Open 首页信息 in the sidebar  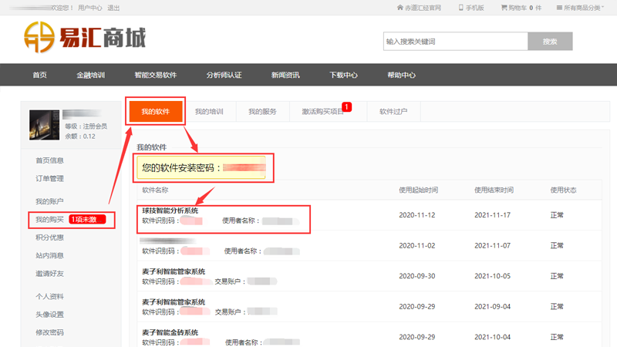coord(49,160)
